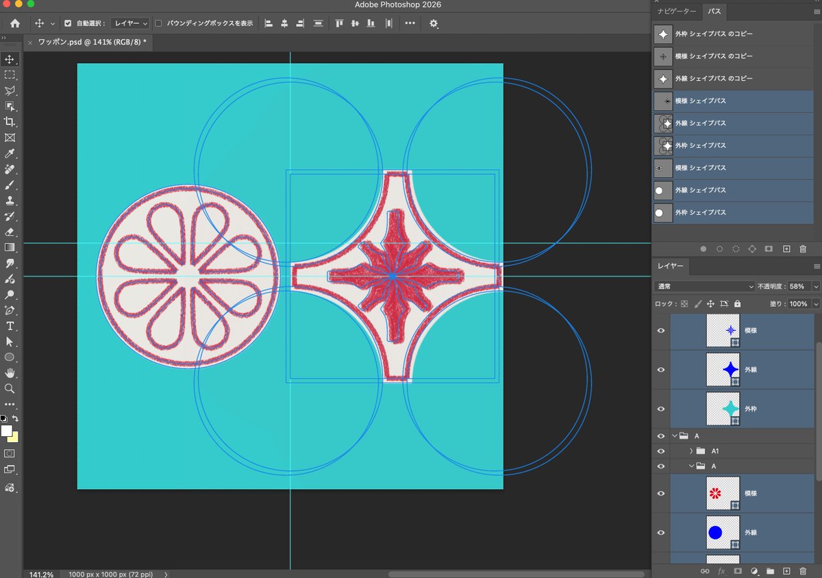
Task: Select the Spot Healing Brush tool
Action: [x=10, y=169]
